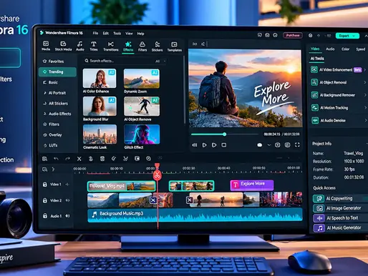Click the undo arrow in timeline toolbar
This screenshot has height=276, width=368.
(x=56, y=159)
